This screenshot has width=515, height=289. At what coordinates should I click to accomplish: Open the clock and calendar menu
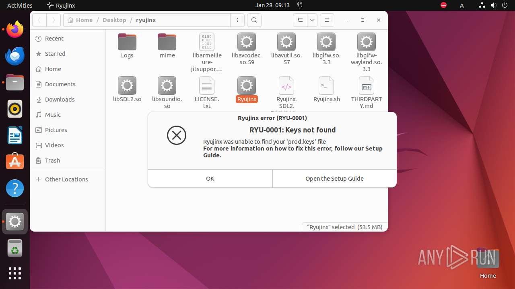[272, 5]
